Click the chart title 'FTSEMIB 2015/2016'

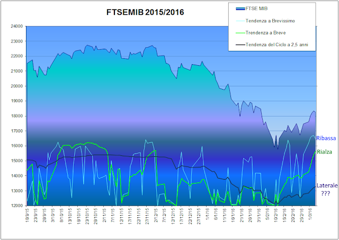(x=145, y=12)
